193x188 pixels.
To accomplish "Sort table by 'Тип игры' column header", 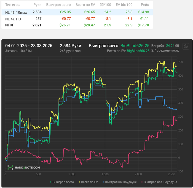I will (x=13, y=5).
